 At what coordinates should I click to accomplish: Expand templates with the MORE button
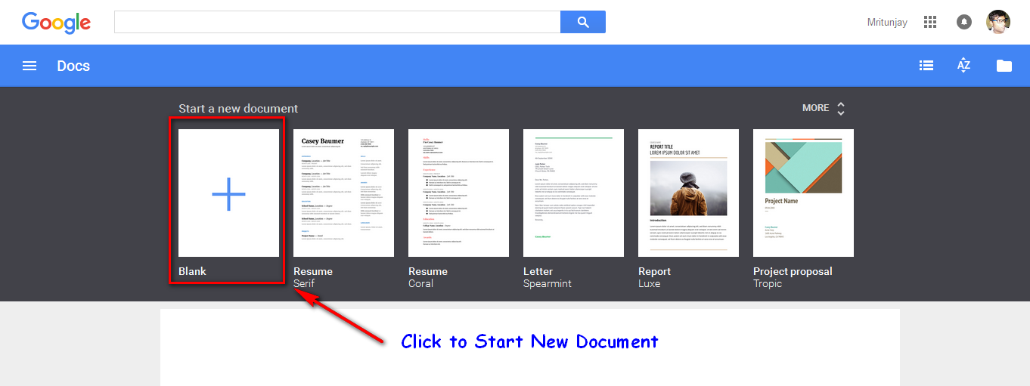point(824,108)
